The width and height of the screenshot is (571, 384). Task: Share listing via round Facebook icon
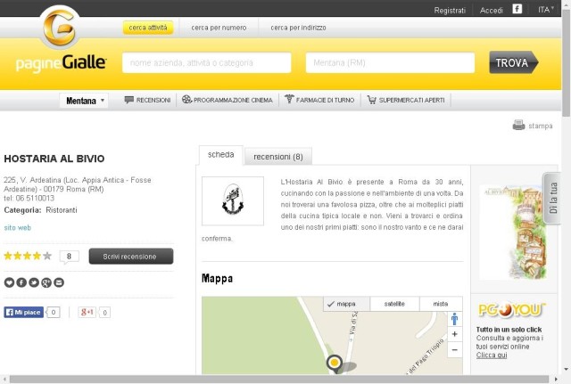pos(21,282)
